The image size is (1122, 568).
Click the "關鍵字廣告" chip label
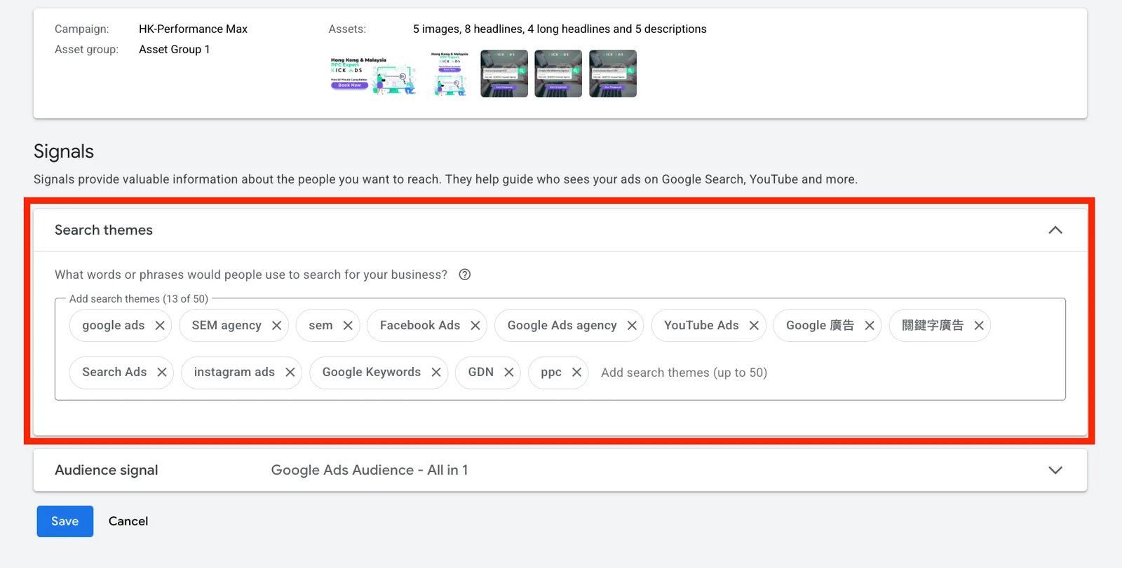(x=933, y=326)
